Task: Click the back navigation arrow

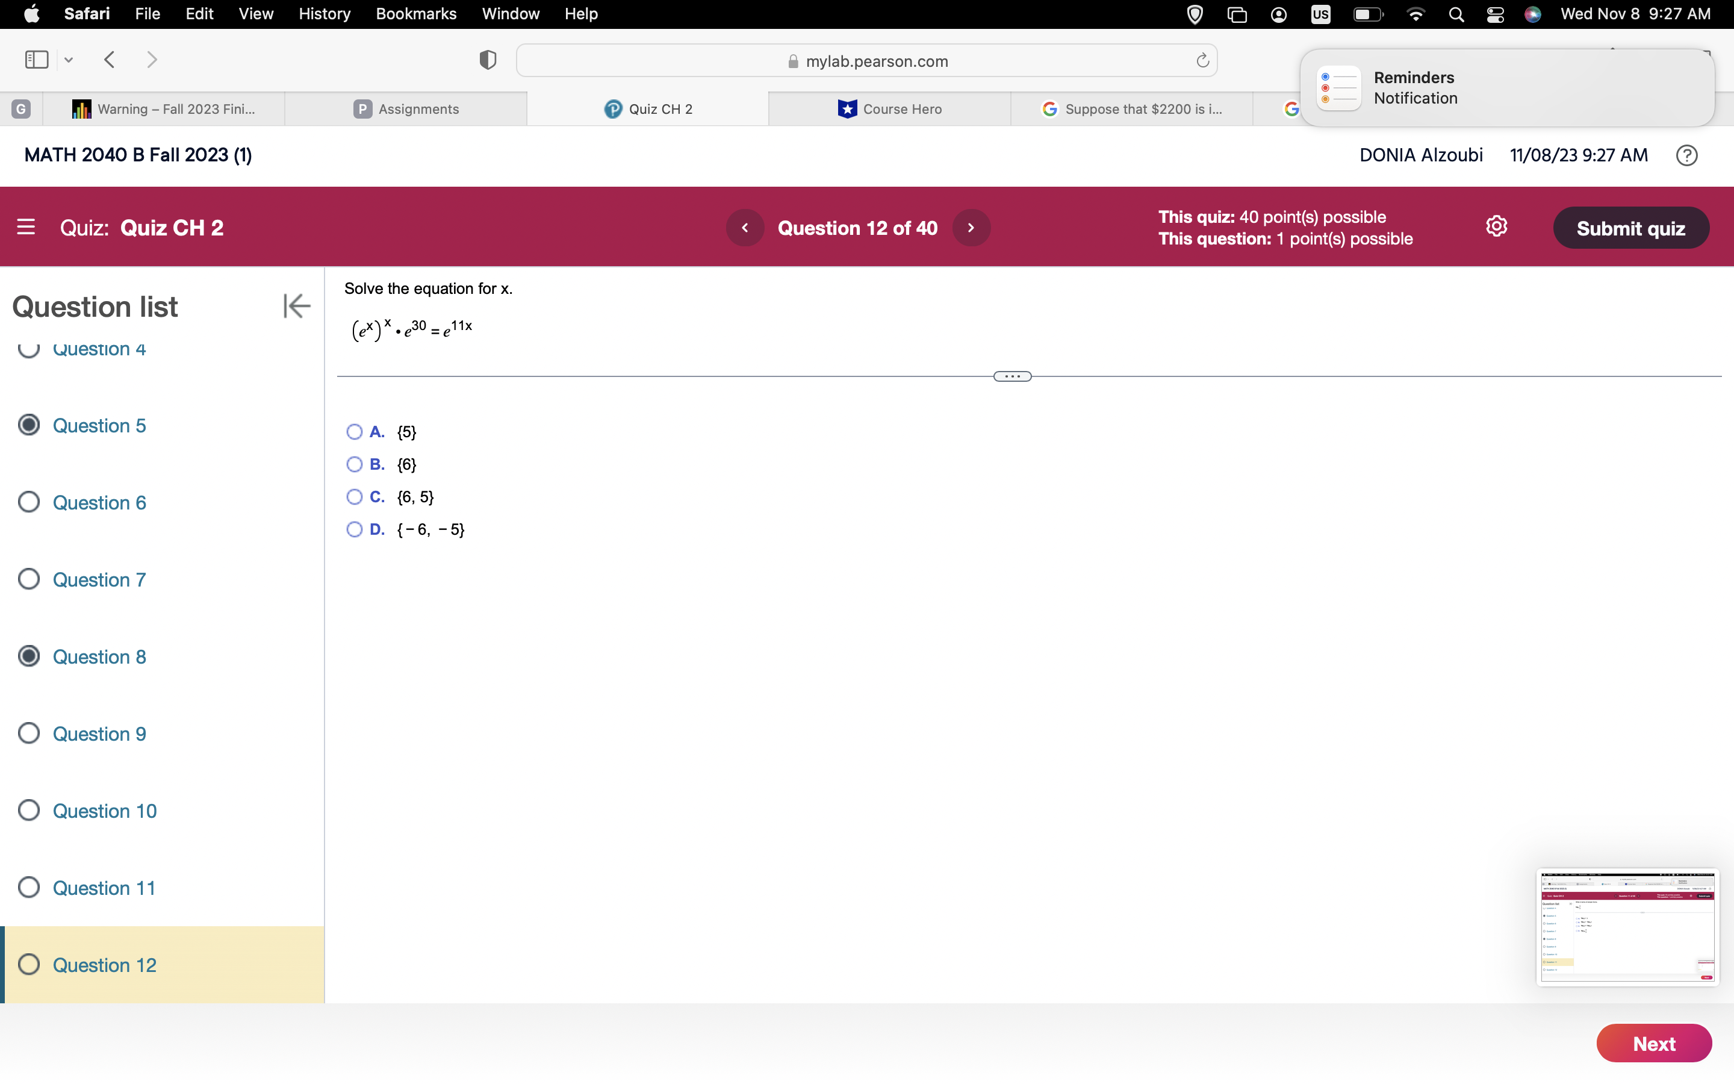Action: (109, 60)
